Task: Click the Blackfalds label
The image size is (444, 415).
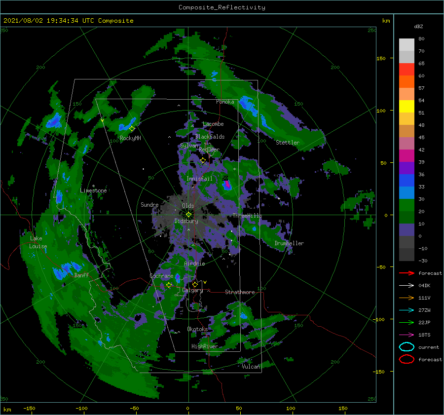Action: coord(210,137)
